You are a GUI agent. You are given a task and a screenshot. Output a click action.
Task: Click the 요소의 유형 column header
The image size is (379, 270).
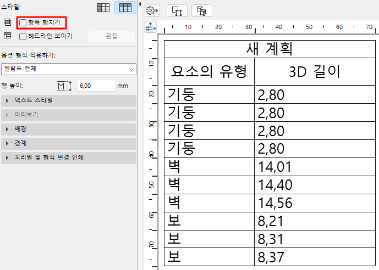210,71
